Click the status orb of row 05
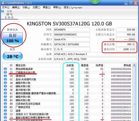The image size is (139, 121). (5, 72)
